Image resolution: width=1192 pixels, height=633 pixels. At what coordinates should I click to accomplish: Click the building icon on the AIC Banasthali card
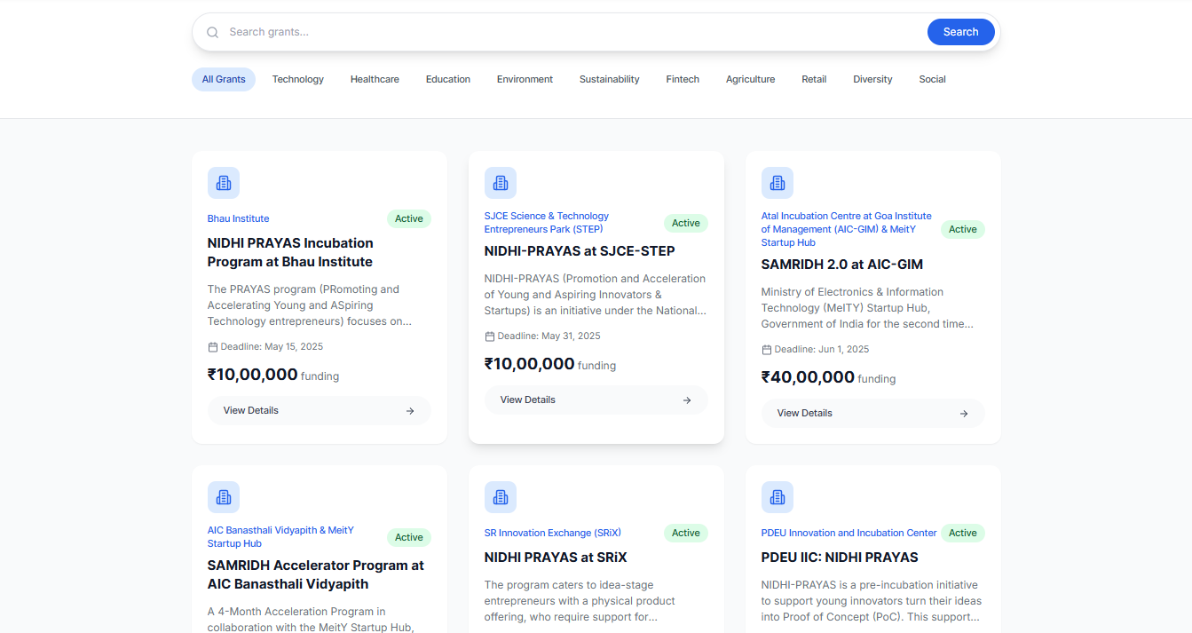(224, 497)
